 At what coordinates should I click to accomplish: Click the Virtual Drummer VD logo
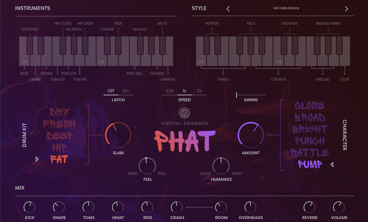pos(185,113)
